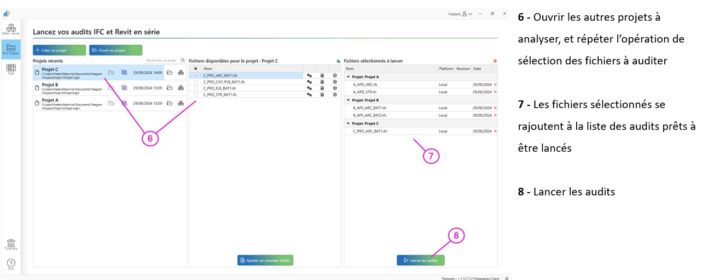Image resolution: width=702 pixels, height=280 pixels.
Task: Uncheck the C_PRO_ARC_BAT1.ifc checkbox
Action: pyautogui.click(x=196, y=75)
